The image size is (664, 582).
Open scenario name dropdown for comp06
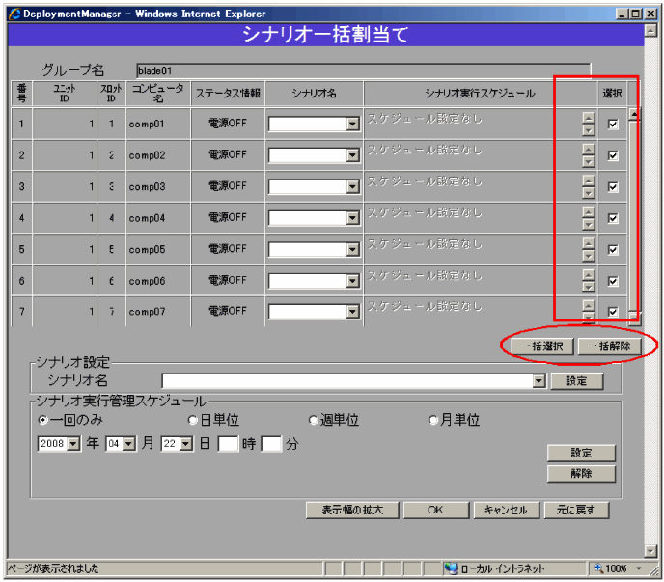(x=352, y=281)
